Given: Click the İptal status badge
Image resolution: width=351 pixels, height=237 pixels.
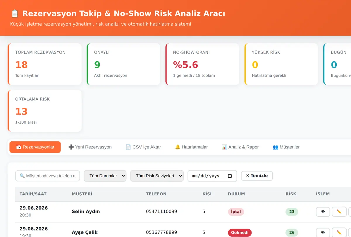Looking at the screenshot, I should pyautogui.click(x=236, y=212).
